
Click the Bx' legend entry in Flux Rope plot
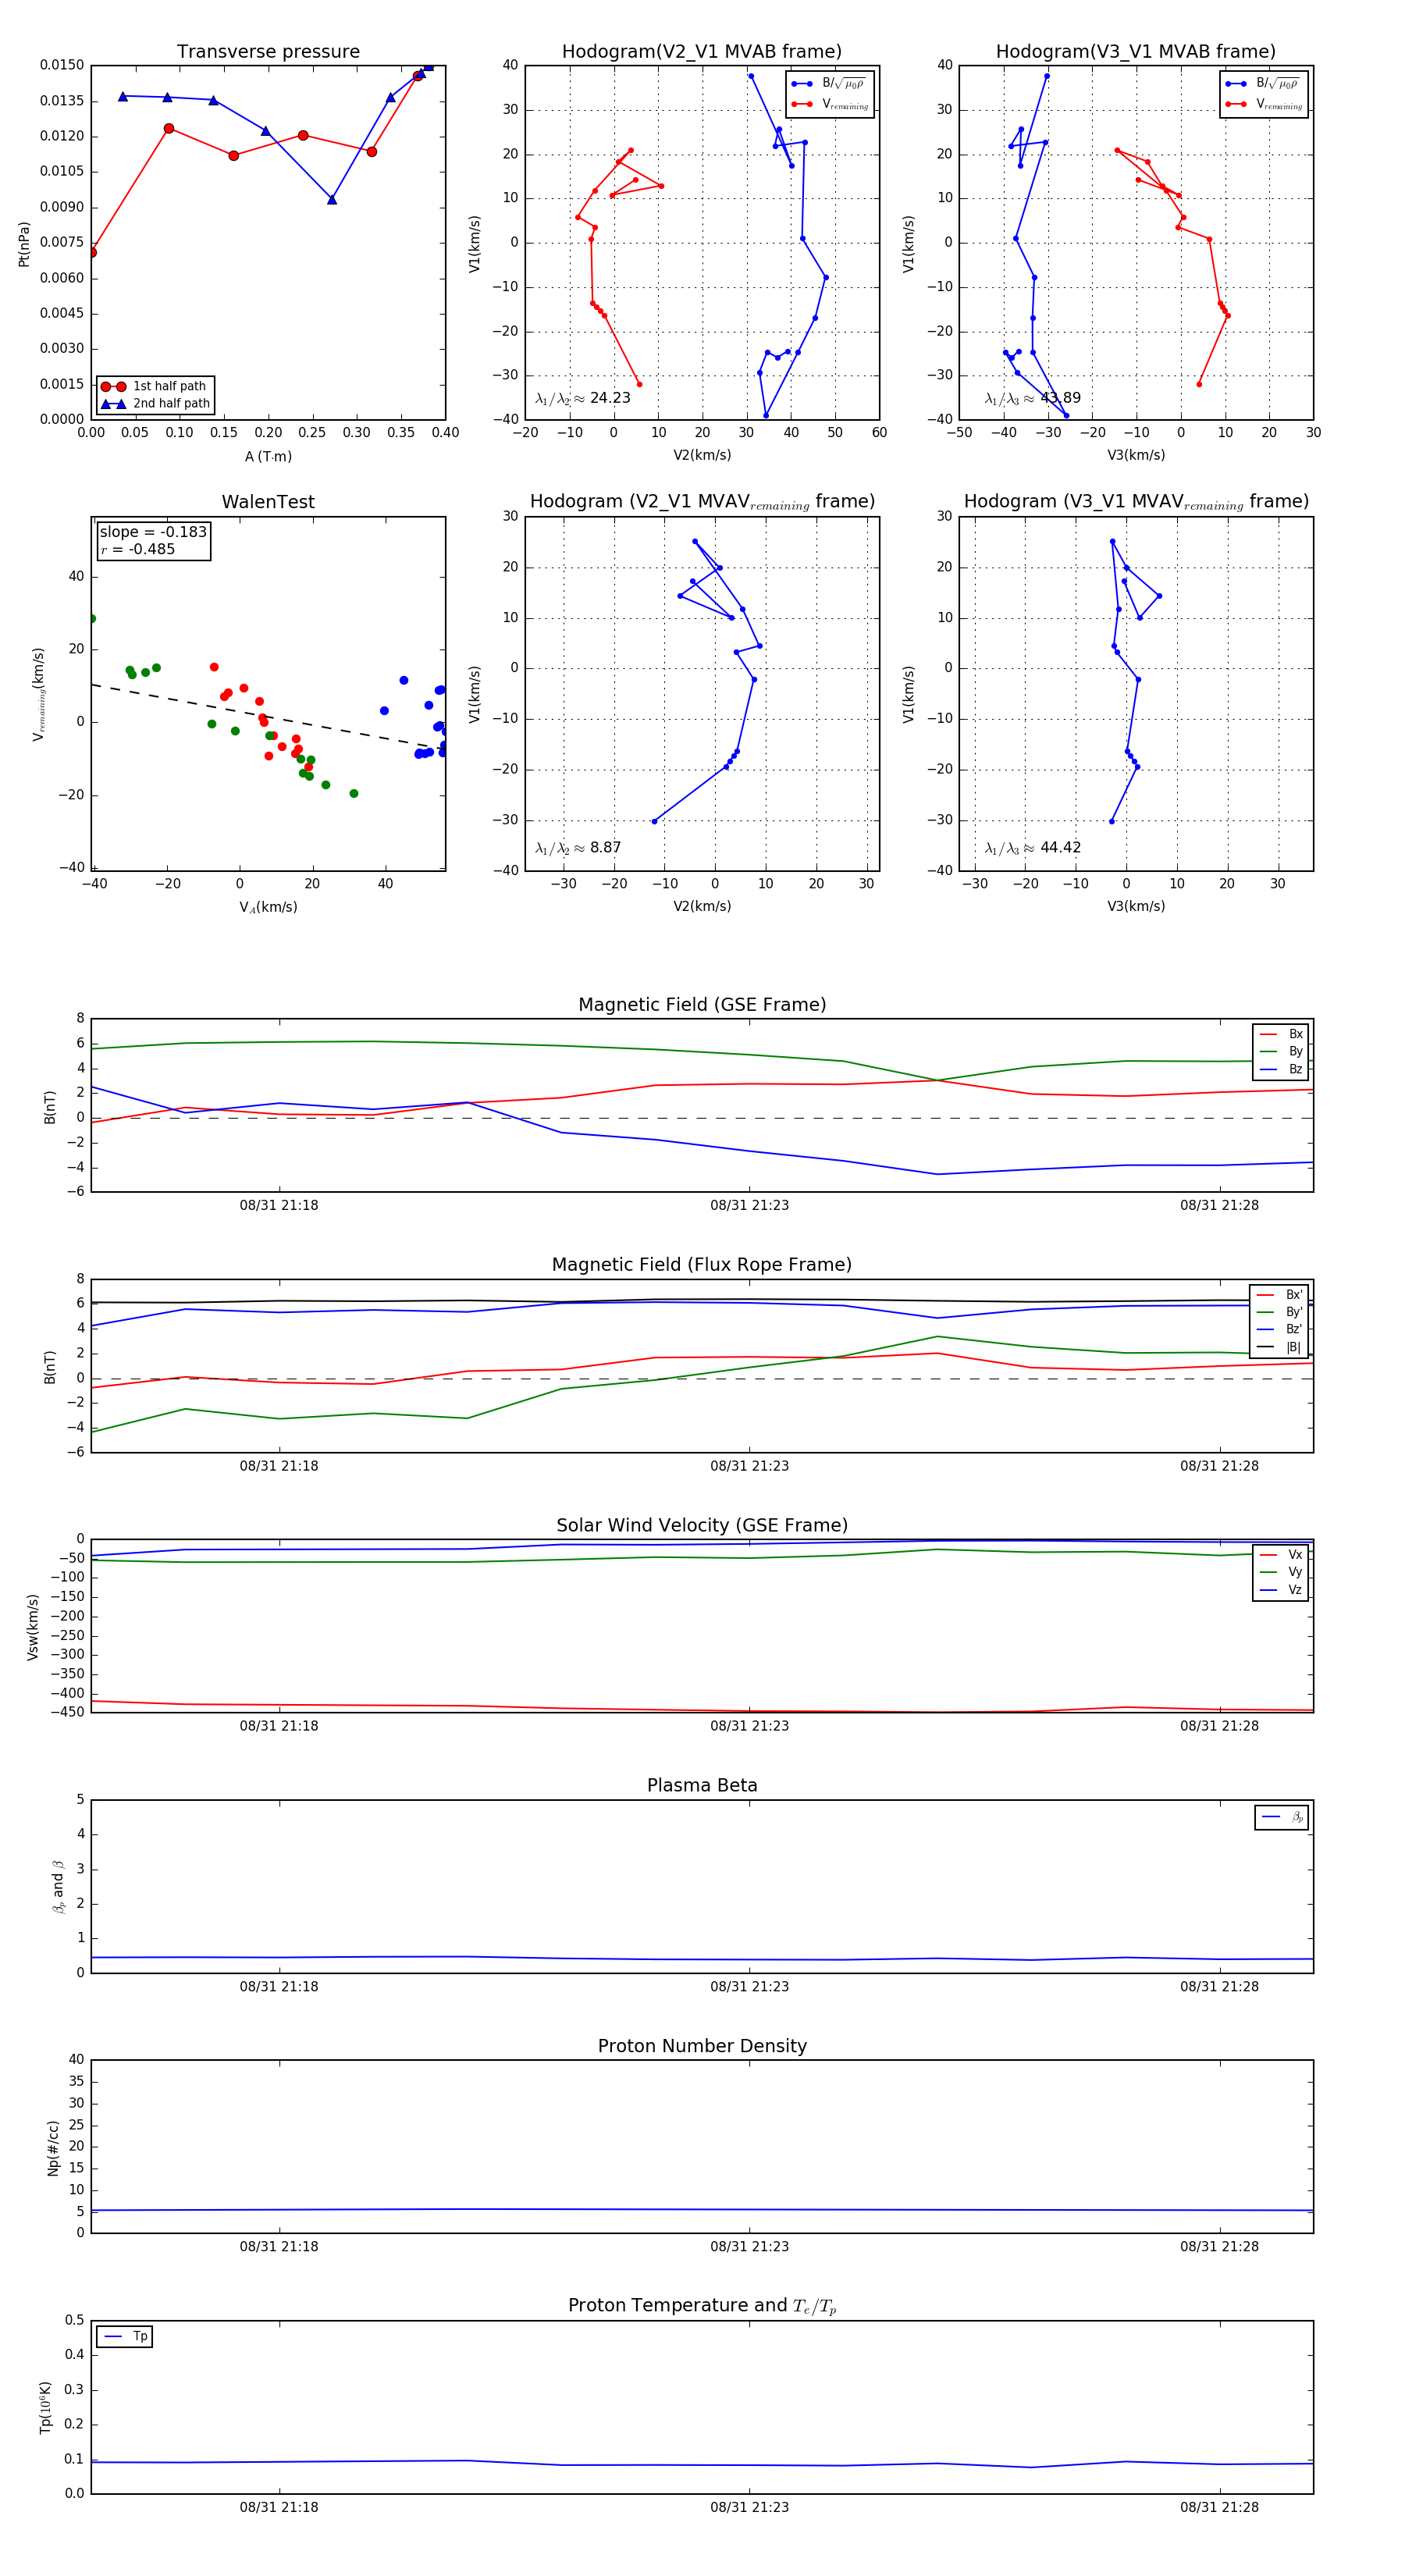[x=1279, y=1294]
